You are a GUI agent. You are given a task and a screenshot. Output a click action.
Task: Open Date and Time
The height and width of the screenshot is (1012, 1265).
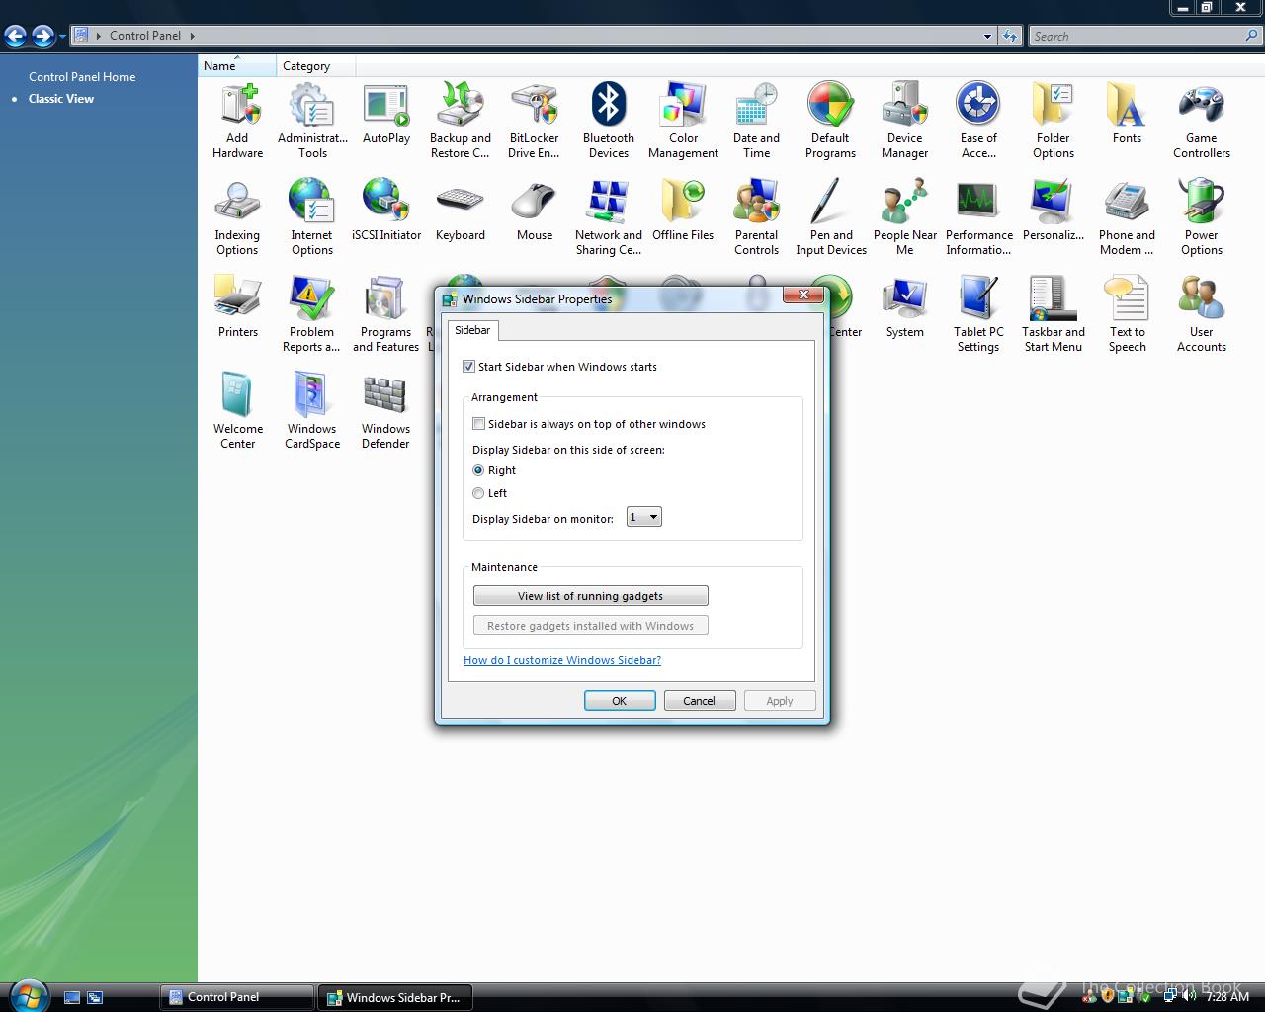[x=757, y=121]
